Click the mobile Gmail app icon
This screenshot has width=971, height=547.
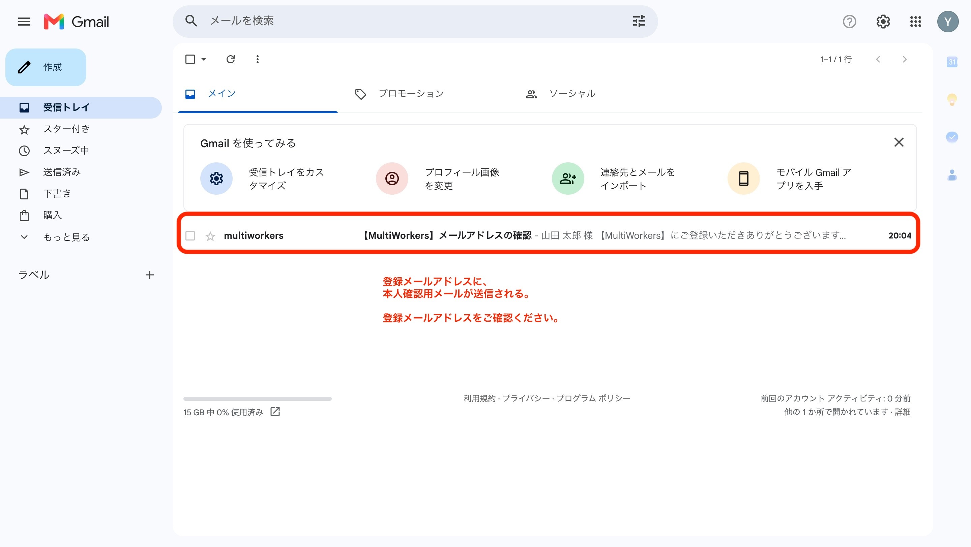[743, 179]
